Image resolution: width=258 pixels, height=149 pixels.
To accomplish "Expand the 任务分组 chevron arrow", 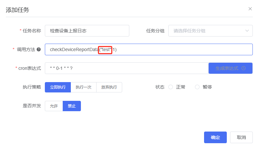I will tap(247, 31).
